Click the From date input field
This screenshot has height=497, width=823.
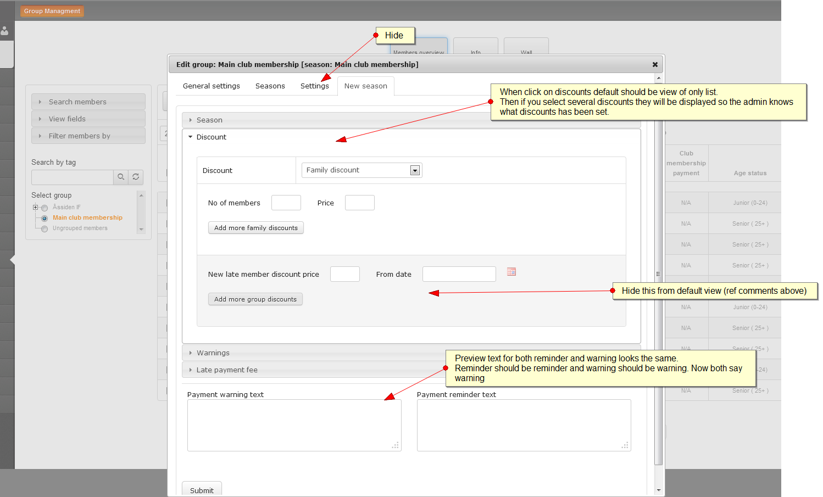click(459, 274)
